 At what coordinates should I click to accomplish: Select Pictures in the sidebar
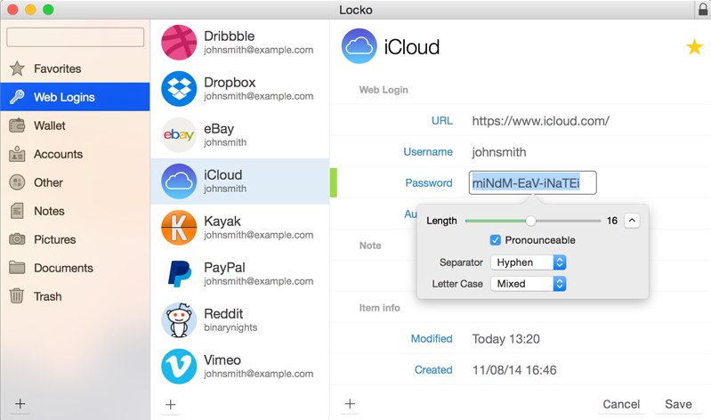(x=76, y=239)
